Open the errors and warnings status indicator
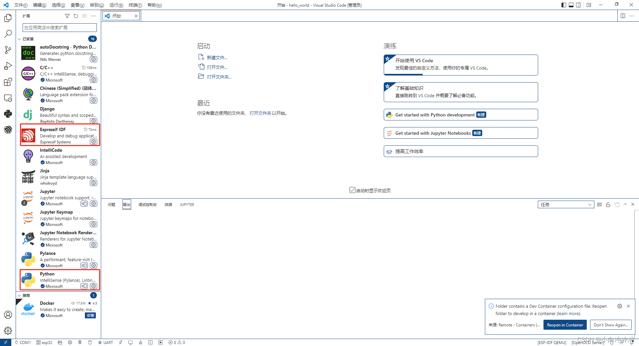This screenshot has width=639, height=346. tap(177, 342)
